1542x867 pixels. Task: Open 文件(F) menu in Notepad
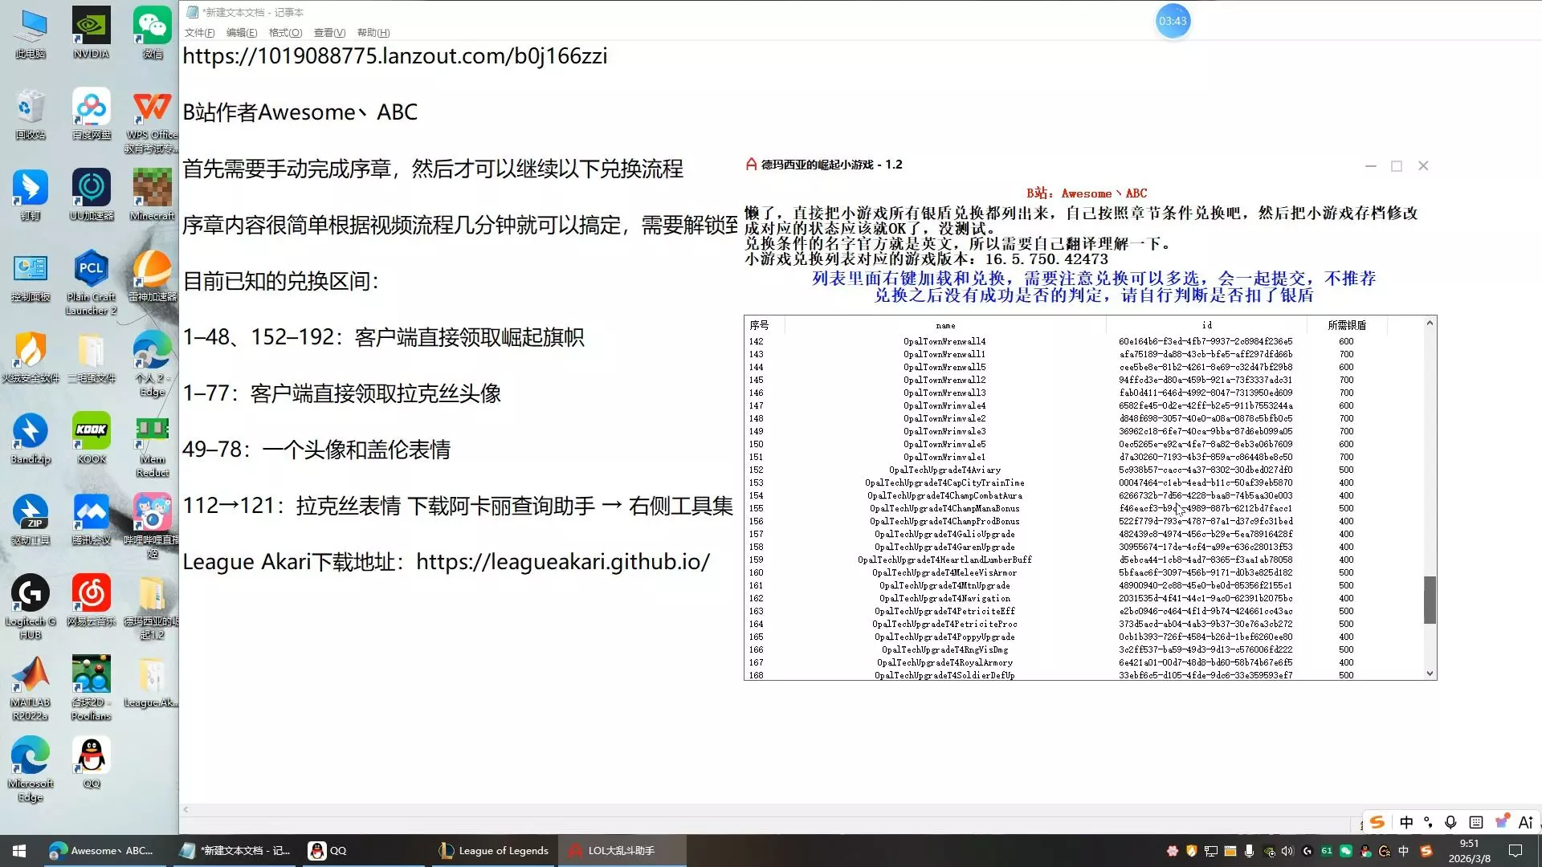pyautogui.click(x=199, y=33)
